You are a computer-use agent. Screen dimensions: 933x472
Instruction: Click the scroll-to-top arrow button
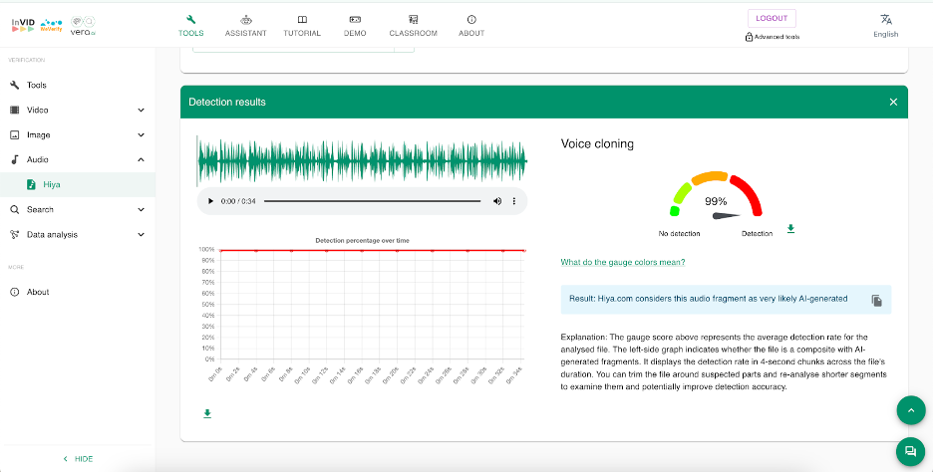pyautogui.click(x=911, y=410)
